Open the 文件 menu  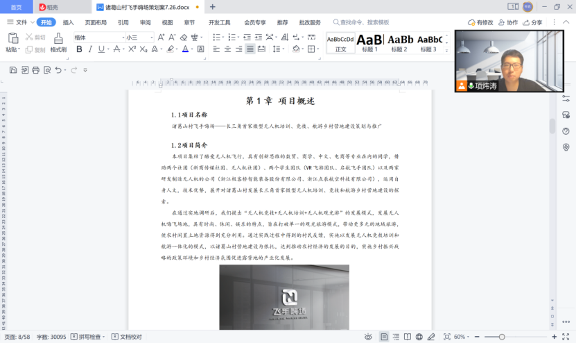click(x=21, y=22)
